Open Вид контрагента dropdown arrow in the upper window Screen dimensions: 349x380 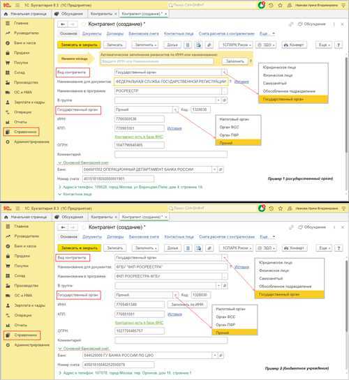(225, 73)
